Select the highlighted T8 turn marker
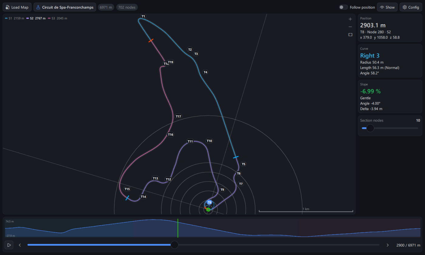Image resolution: width=425 pixels, height=255 pixels. [x=209, y=202]
